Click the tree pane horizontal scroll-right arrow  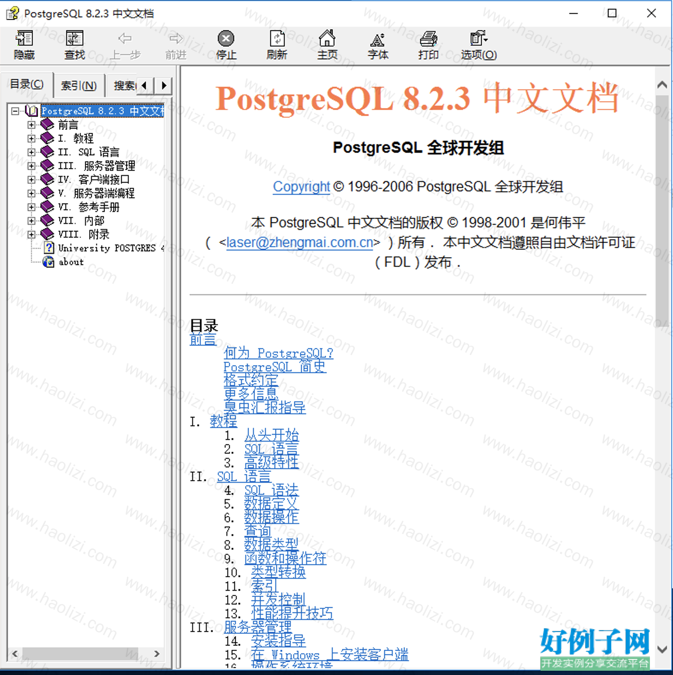click(x=157, y=654)
